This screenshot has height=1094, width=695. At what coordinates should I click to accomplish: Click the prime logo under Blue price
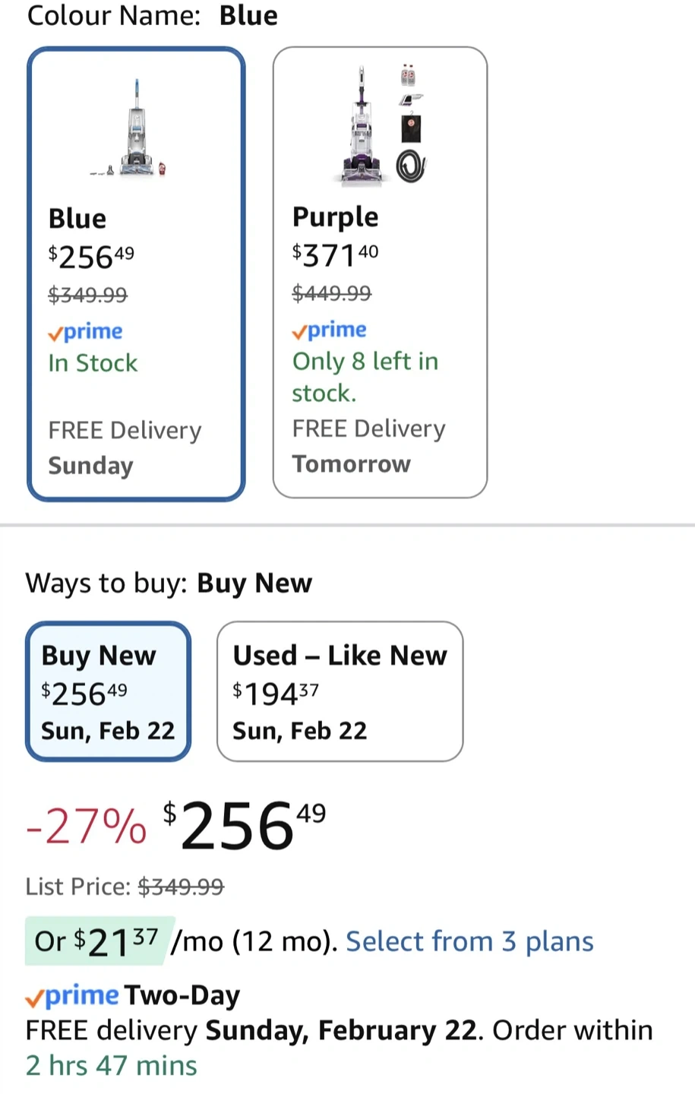pyautogui.click(x=85, y=331)
